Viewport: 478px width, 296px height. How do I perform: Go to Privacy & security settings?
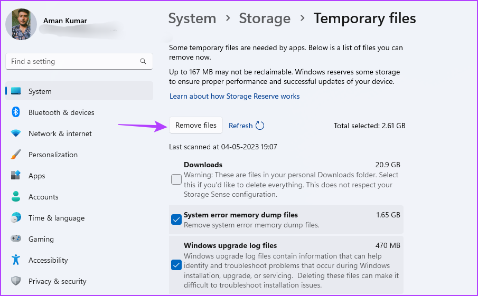pos(79,281)
